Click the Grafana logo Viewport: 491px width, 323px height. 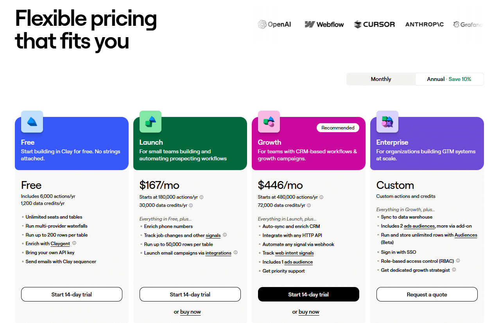click(x=469, y=25)
